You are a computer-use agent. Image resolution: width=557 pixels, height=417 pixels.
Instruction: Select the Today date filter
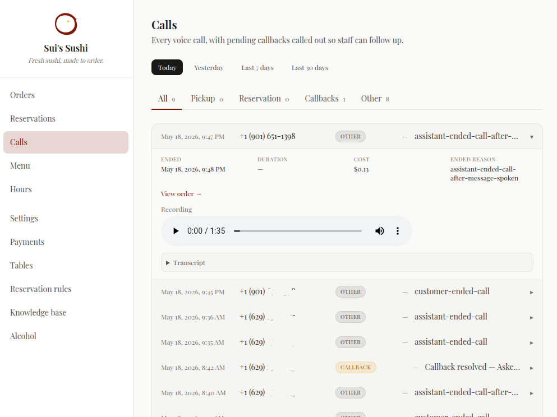[167, 67]
